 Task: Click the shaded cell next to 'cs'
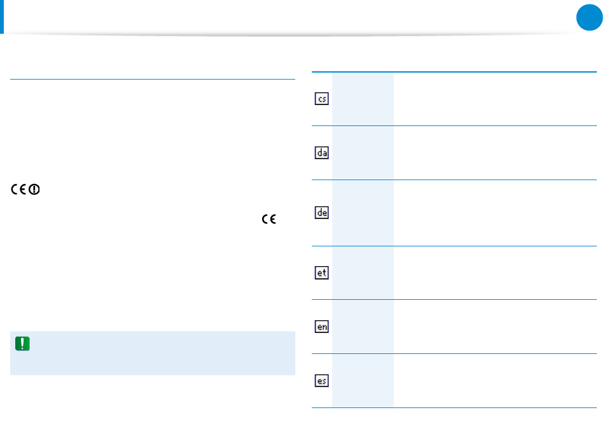(363, 99)
